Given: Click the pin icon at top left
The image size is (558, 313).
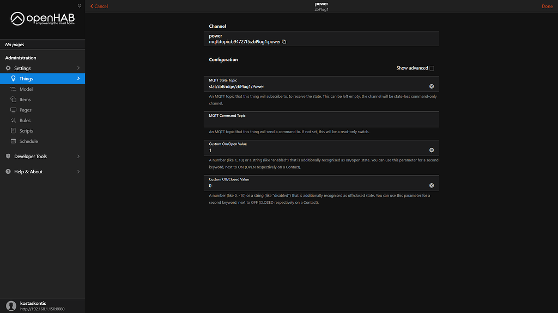Looking at the screenshot, I should pos(80,5).
